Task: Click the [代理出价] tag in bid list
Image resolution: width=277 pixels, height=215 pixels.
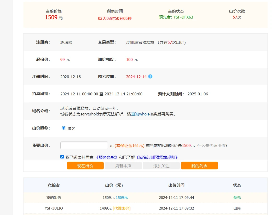Action: [122, 208]
